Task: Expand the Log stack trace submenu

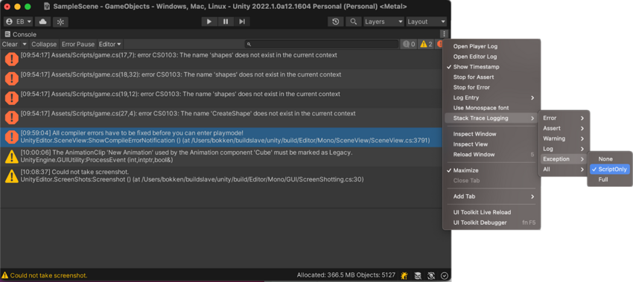Action: point(564,149)
